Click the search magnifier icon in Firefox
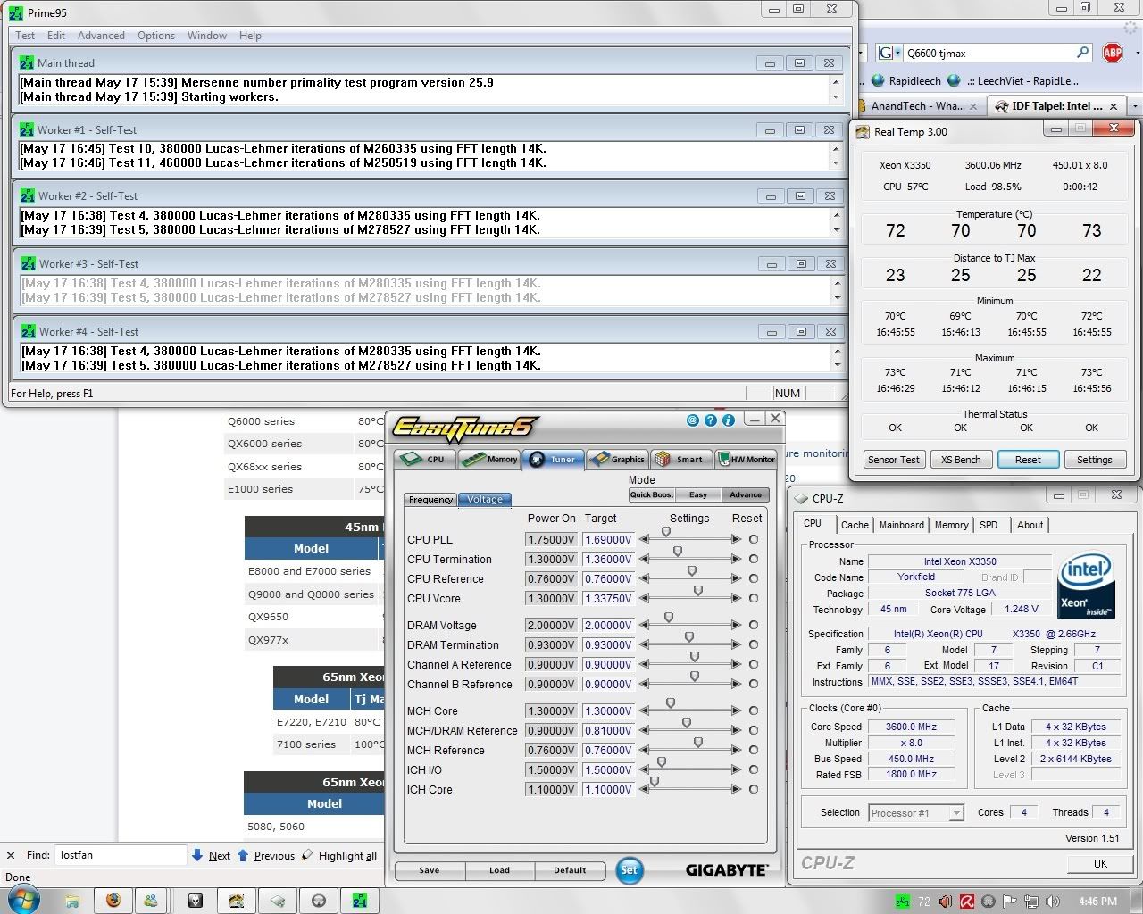The width and height of the screenshot is (1143, 914). pyautogui.click(x=1082, y=53)
